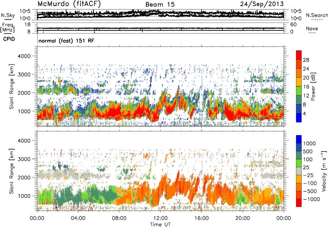Click the grey −25 to 25 velocity swatch
This screenshot has height=227, width=328.
tap(299, 171)
